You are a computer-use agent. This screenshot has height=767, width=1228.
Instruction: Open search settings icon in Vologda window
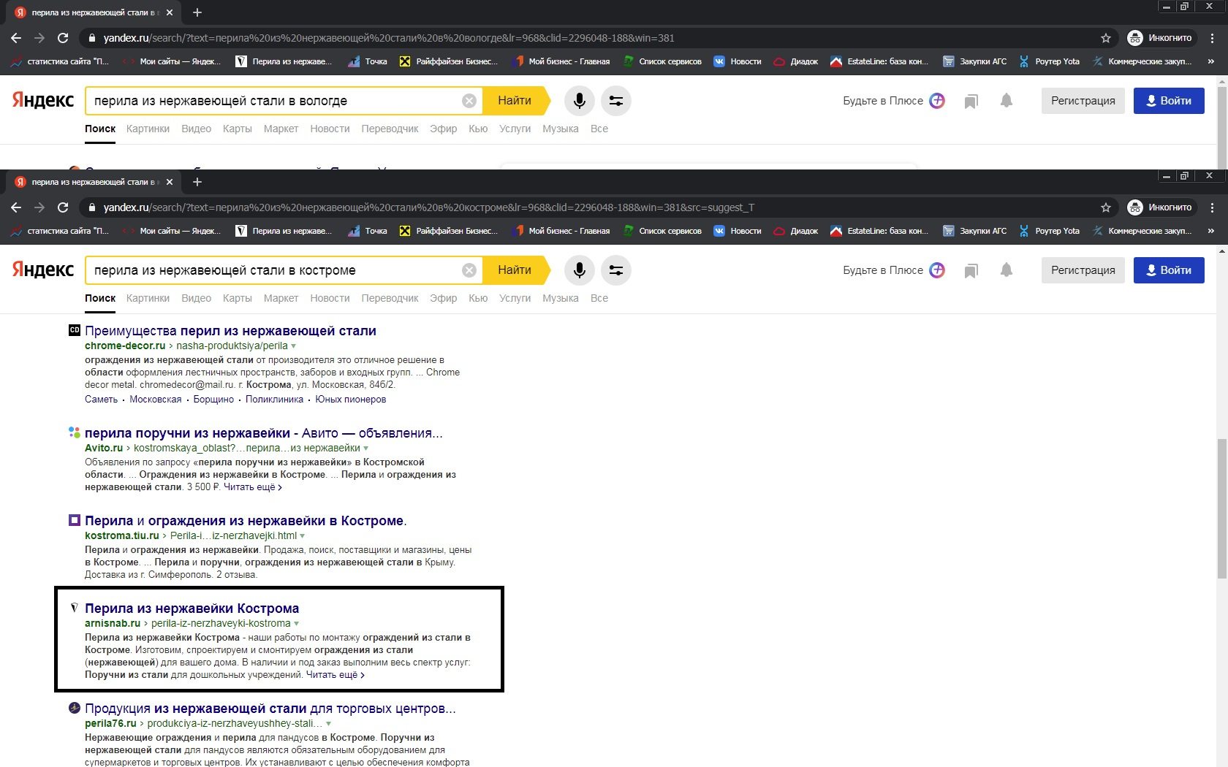(616, 101)
